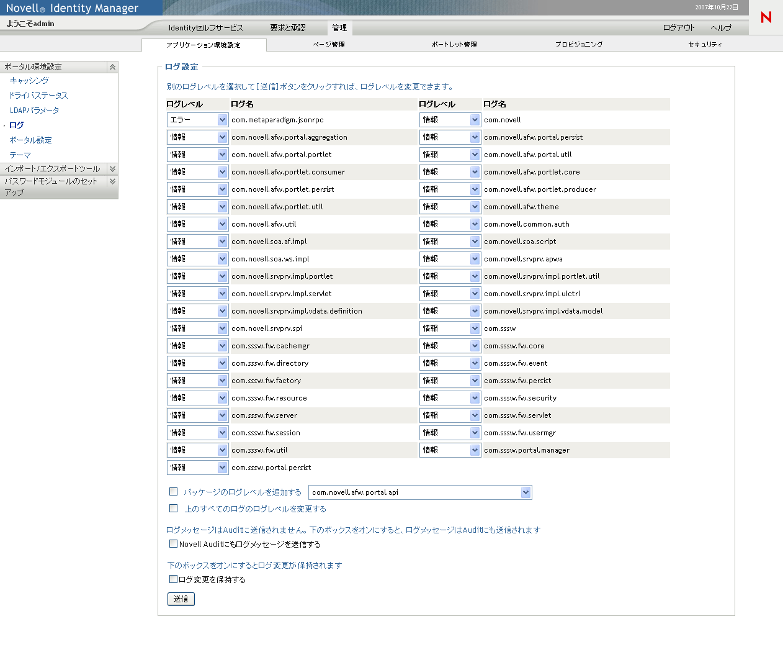Viewport: 783px width, 647px height.
Task: Open the package selector com.novell.afw.portal.api dropdown
Action: 420,492
